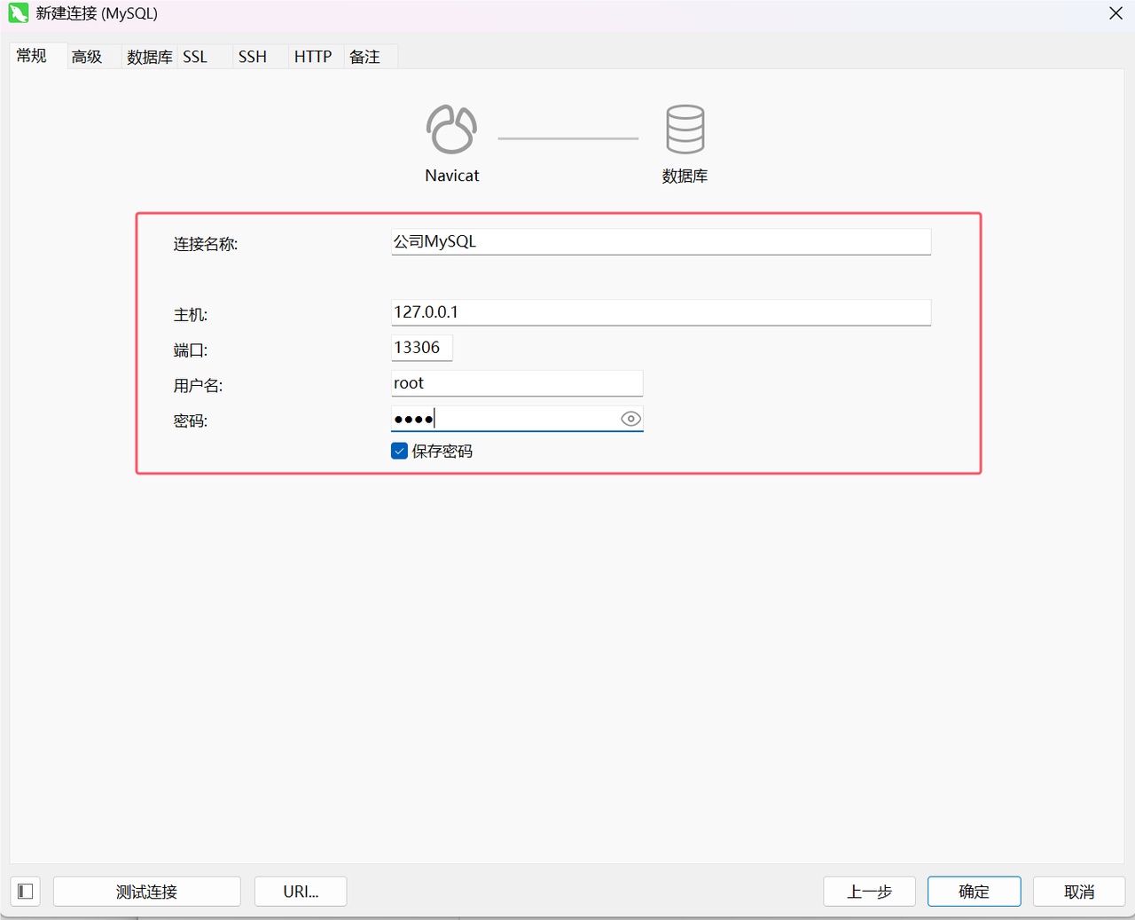Close the 新建连接 dialog window
This screenshot has width=1135, height=920.
pyautogui.click(x=1115, y=13)
